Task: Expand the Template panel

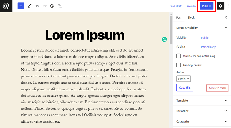Action: coord(202,100)
